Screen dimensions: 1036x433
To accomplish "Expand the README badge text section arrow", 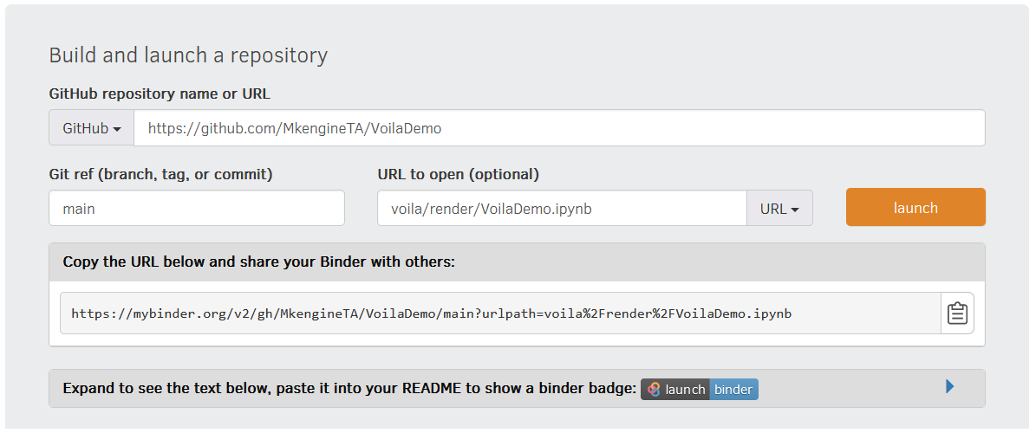I will point(950,387).
